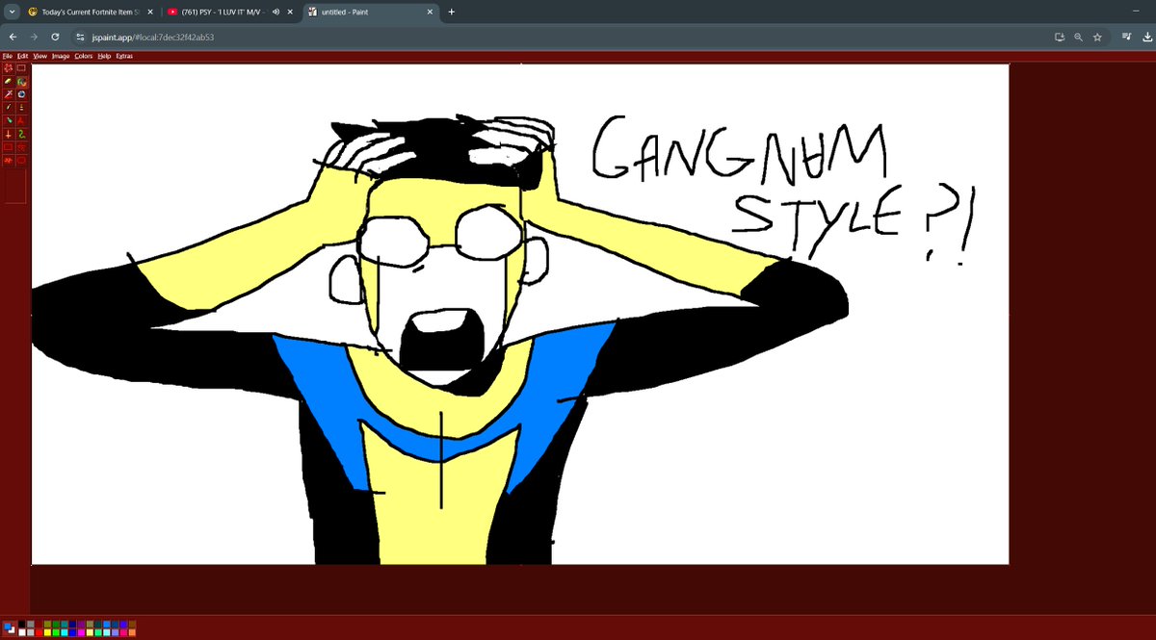The image size is (1156, 640).
Task: Click the current foreground/background color indicator
Action: pyautogui.click(x=10, y=628)
